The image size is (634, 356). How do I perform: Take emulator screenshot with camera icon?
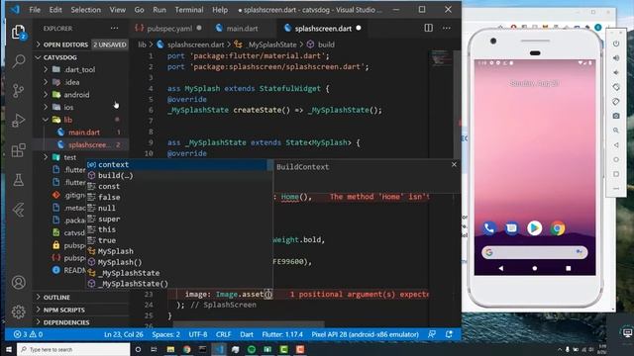(x=616, y=116)
